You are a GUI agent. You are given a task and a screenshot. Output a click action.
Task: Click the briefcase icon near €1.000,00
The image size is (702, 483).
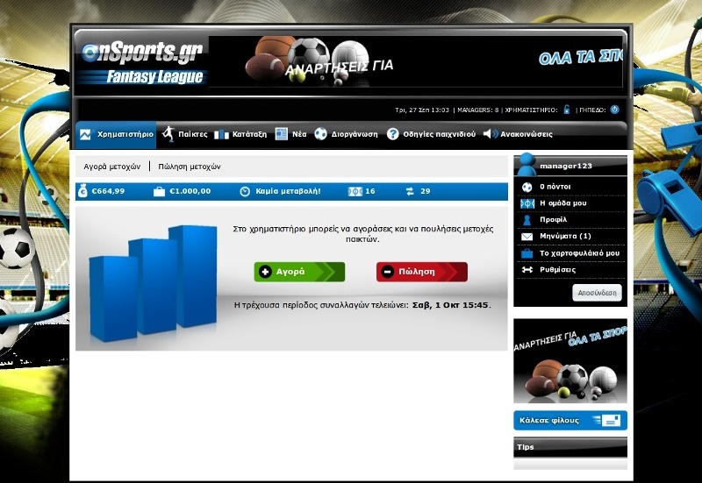159,191
